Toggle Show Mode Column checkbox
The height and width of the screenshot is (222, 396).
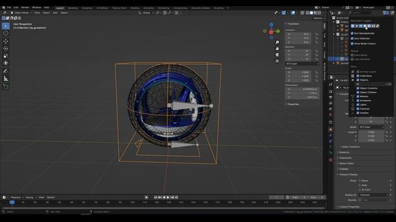pos(352,44)
